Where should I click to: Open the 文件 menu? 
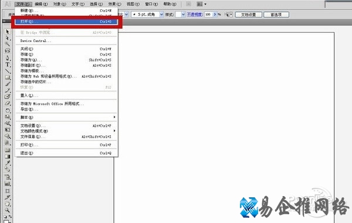tap(23, 4)
